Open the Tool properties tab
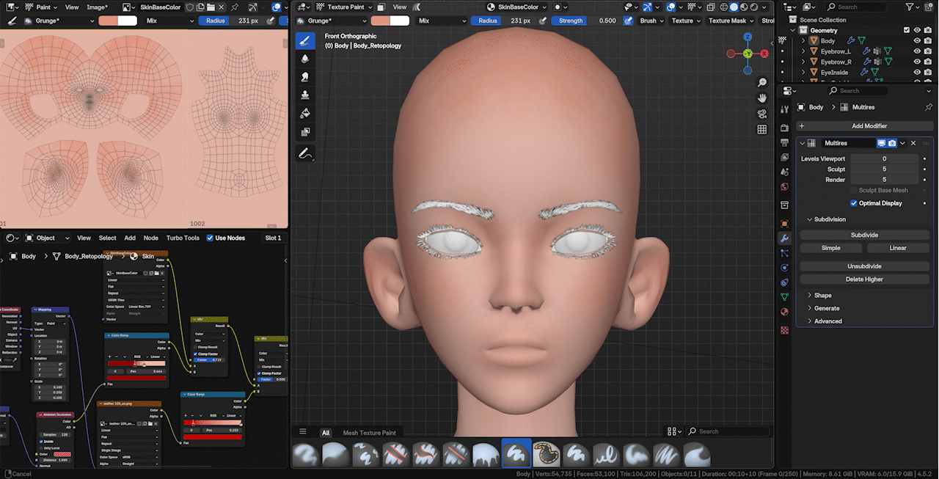The height and width of the screenshot is (479, 939). tap(784, 108)
